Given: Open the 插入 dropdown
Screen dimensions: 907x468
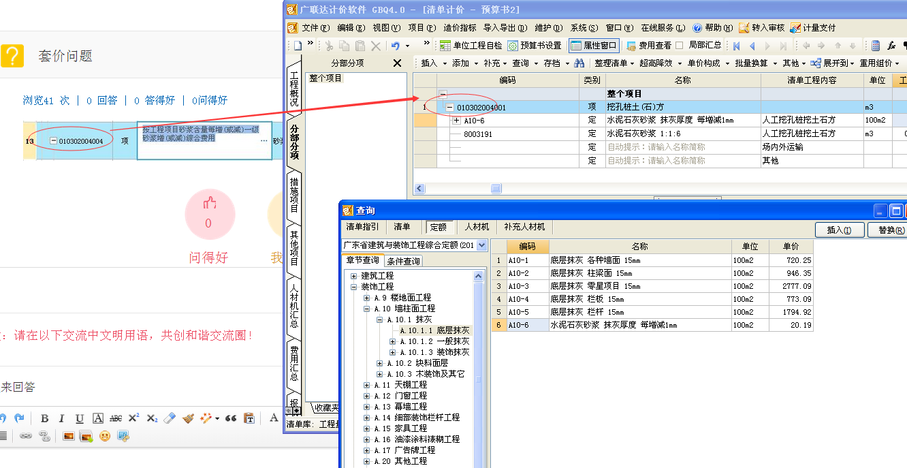Looking at the screenshot, I should tap(434, 63).
